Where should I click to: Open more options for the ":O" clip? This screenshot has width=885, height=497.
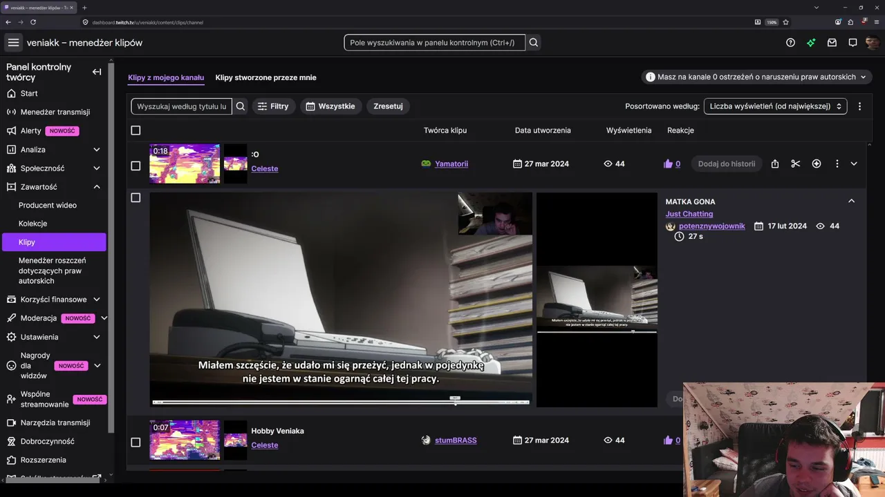coord(837,164)
